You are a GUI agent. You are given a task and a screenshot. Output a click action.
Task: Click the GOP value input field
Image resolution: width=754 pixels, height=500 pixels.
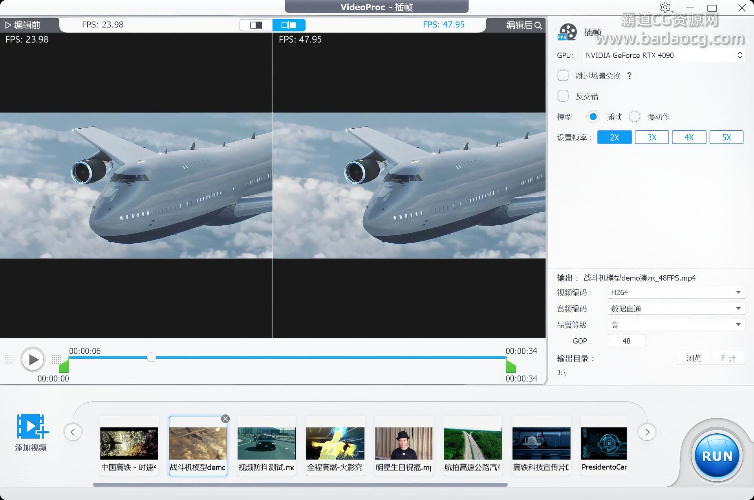[626, 341]
